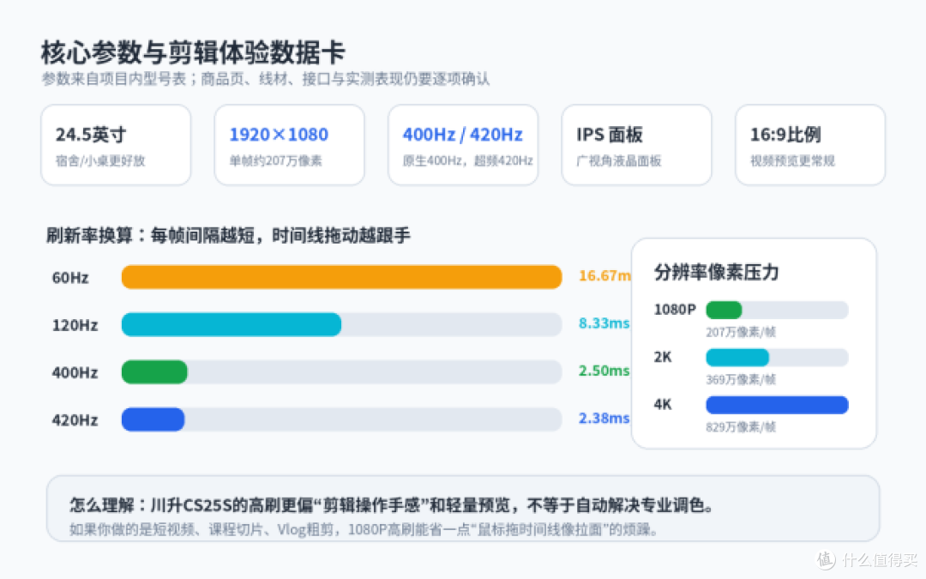
Task: Click the 24.5英寸 size card
Action: pos(116,145)
